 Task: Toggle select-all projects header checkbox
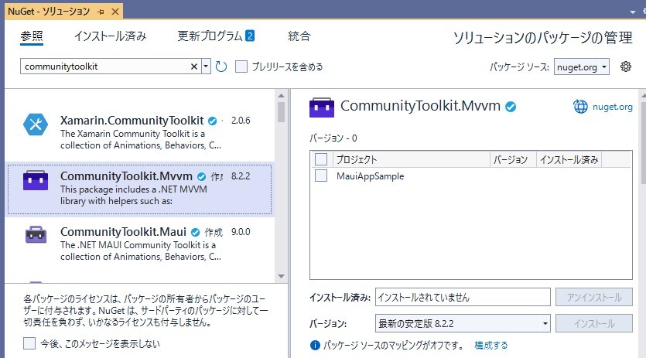[x=321, y=159]
